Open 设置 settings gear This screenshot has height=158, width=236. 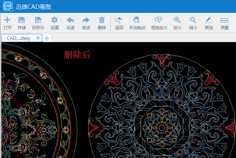54,20
